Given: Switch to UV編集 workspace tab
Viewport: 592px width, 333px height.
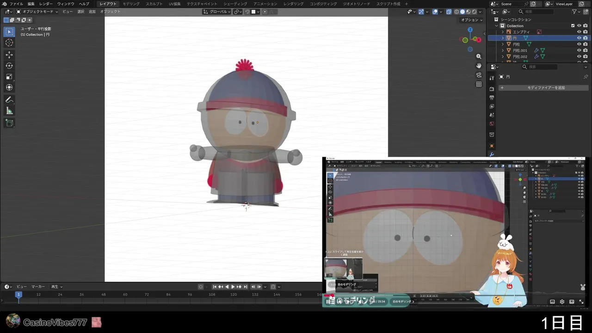Looking at the screenshot, I should click(175, 4).
